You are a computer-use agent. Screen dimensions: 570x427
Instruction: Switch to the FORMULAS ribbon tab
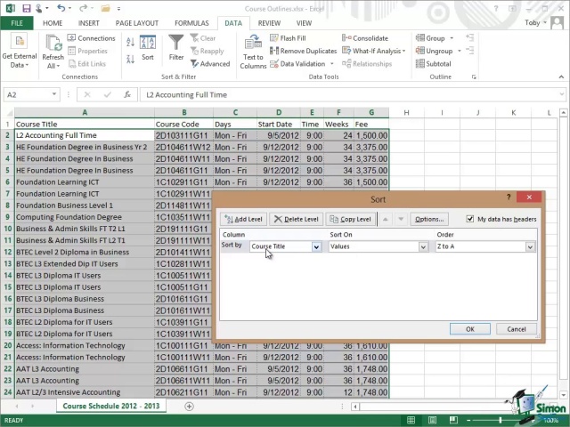point(191,23)
